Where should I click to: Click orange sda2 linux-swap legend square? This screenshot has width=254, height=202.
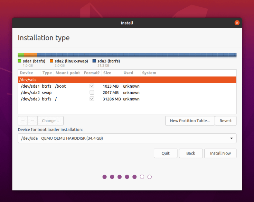point(51,61)
